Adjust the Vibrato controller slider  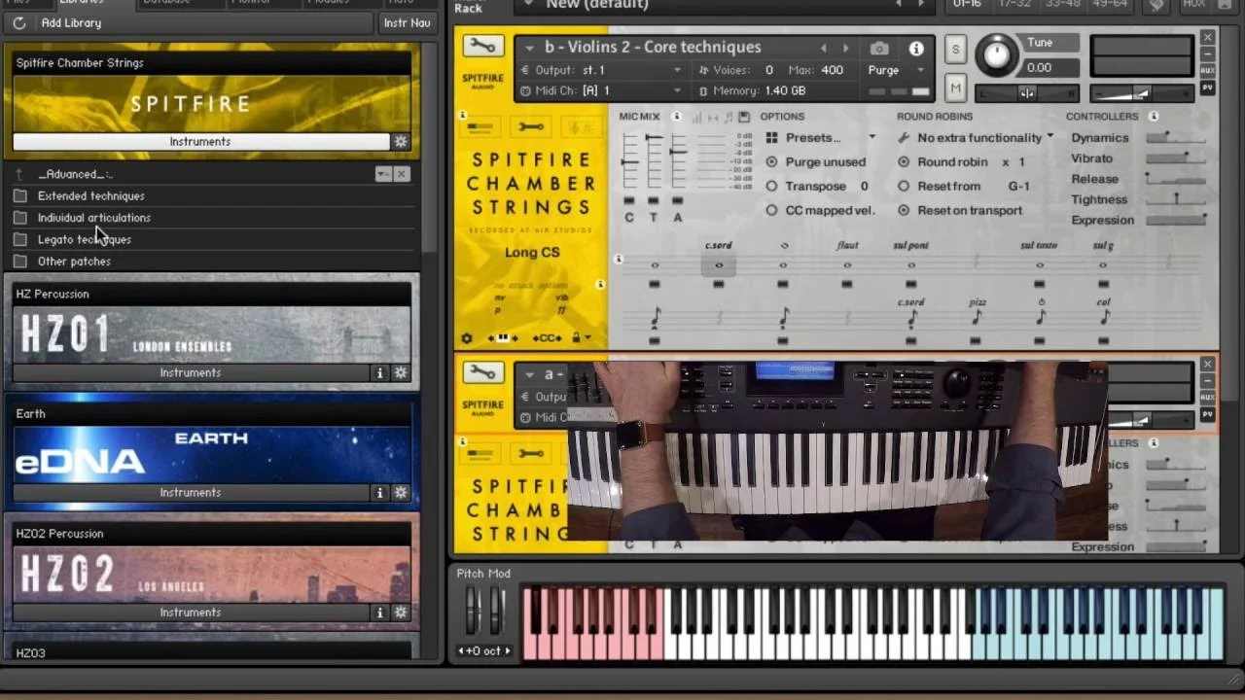coord(1176,158)
